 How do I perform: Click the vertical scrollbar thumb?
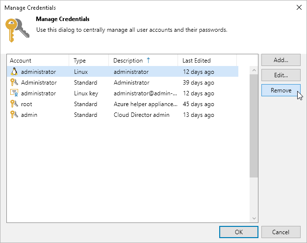click(x=254, y=126)
